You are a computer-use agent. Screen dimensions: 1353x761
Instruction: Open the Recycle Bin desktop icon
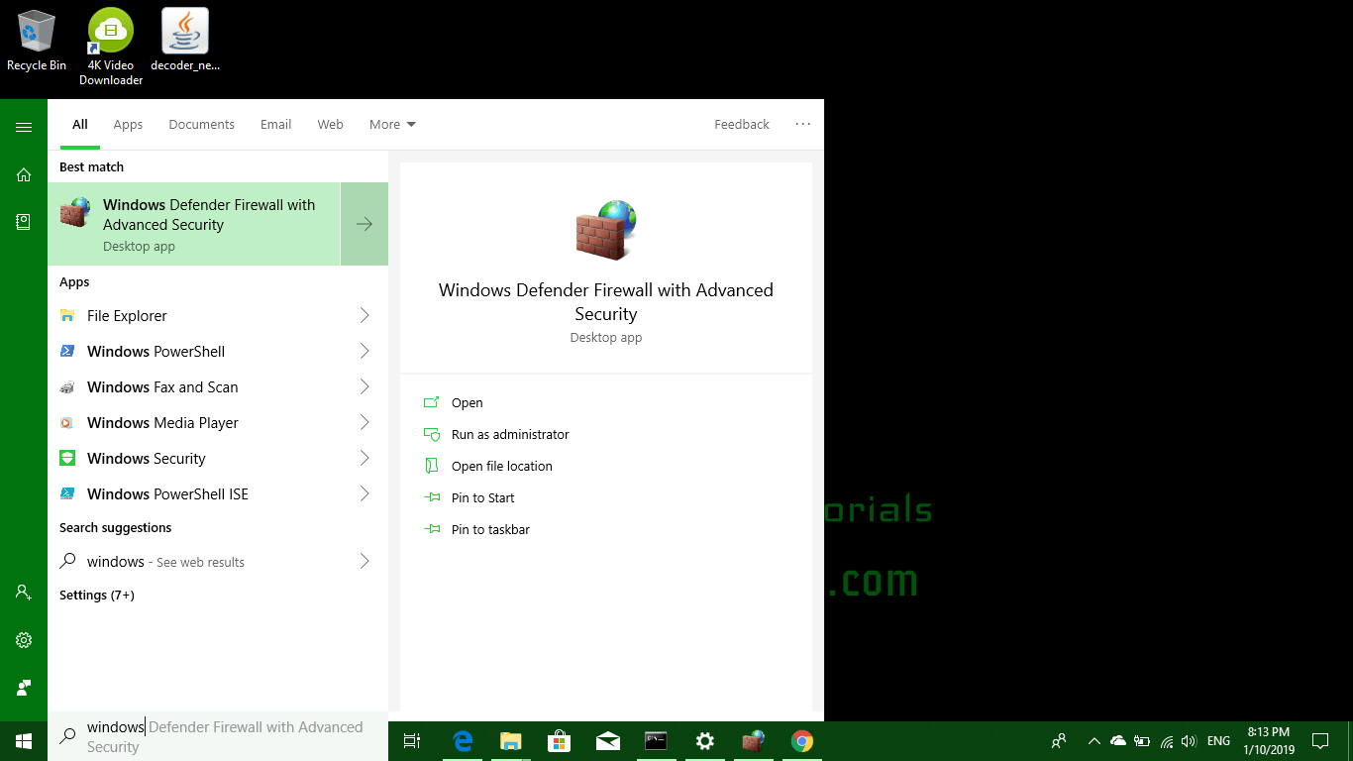(x=37, y=41)
